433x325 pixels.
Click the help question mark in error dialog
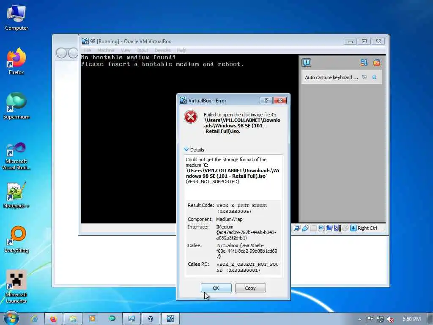click(266, 101)
